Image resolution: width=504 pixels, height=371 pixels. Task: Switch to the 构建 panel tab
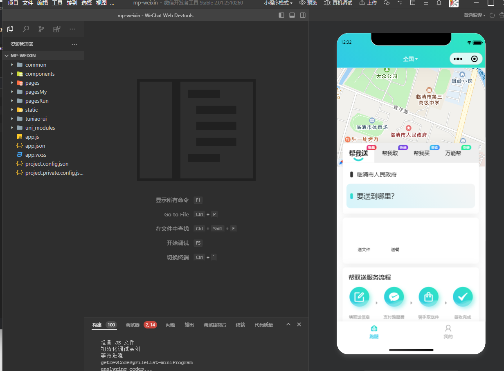pyautogui.click(x=104, y=325)
